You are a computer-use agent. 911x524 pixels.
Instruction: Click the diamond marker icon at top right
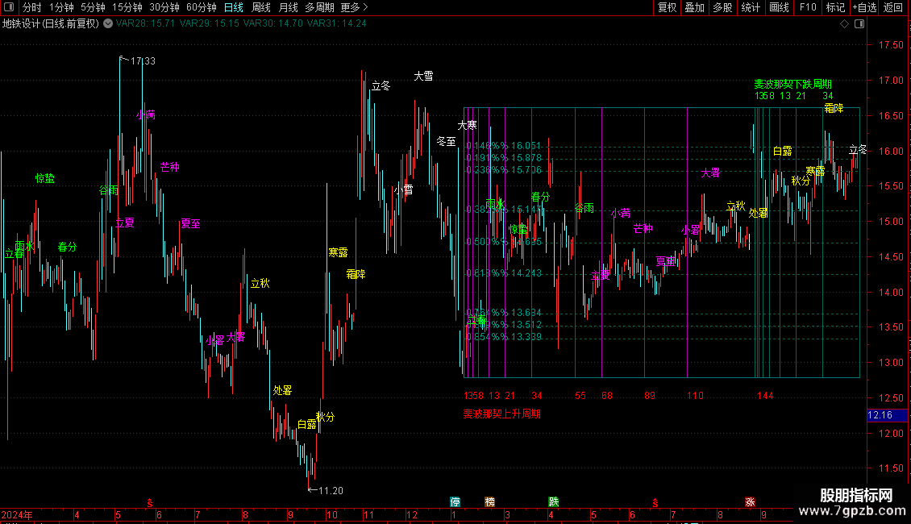845,24
